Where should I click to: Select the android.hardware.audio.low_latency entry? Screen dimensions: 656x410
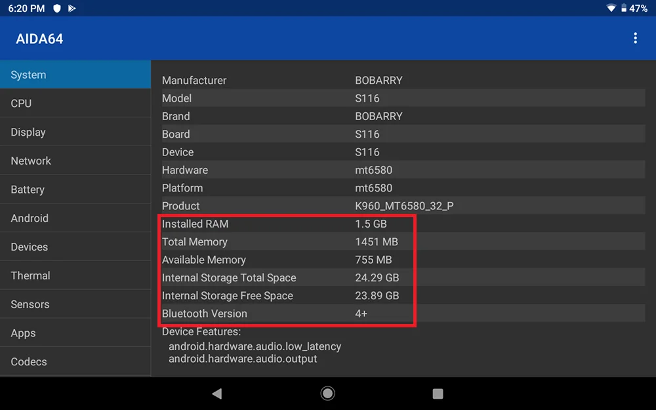pyautogui.click(x=255, y=347)
